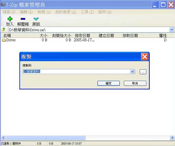Close the 複製 dialog with red X
The image size is (175, 146).
point(145,57)
